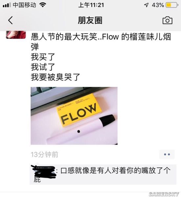Open the camera icon to post a moment
The width and height of the screenshot is (181, 198).
click(168, 20)
